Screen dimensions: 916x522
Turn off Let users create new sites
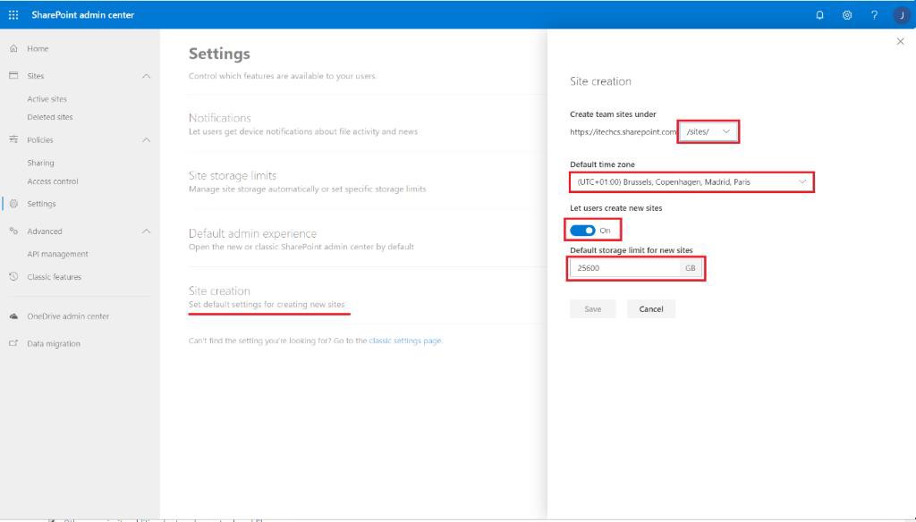tap(582, 231)
